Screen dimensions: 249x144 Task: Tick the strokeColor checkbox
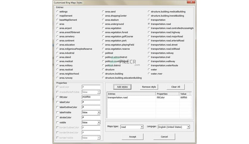tap(57, 117)
